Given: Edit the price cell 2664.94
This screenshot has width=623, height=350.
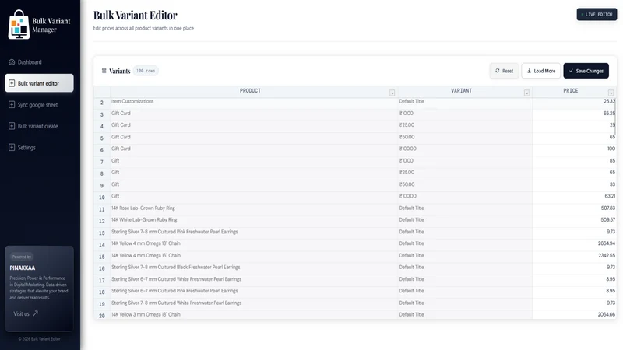Looking at the screenshot, I should click(574, 243).
